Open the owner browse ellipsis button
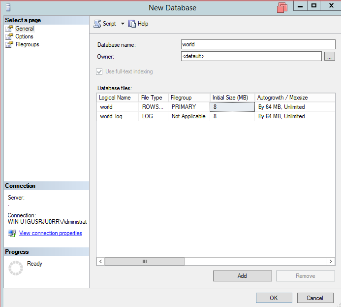This screenshot has width=341, height=307. [x=330, y=57]
